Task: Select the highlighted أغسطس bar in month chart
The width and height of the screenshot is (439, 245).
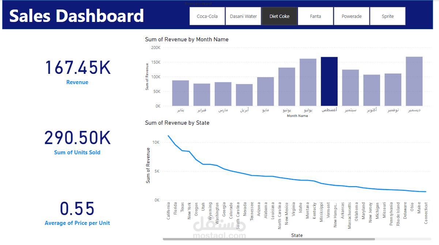Action: click(329, 82)
